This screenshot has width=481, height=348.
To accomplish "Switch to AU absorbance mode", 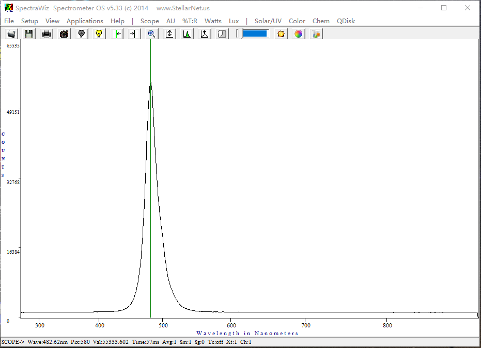I will (x=170, y=21).
